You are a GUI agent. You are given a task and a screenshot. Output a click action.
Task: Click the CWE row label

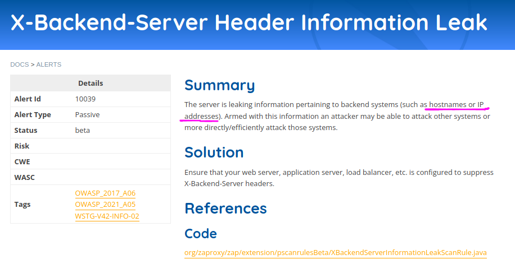coord(22,161)
